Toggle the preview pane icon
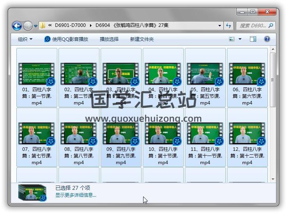The width and height of the screenshot is (287, 214). (253, 39)
